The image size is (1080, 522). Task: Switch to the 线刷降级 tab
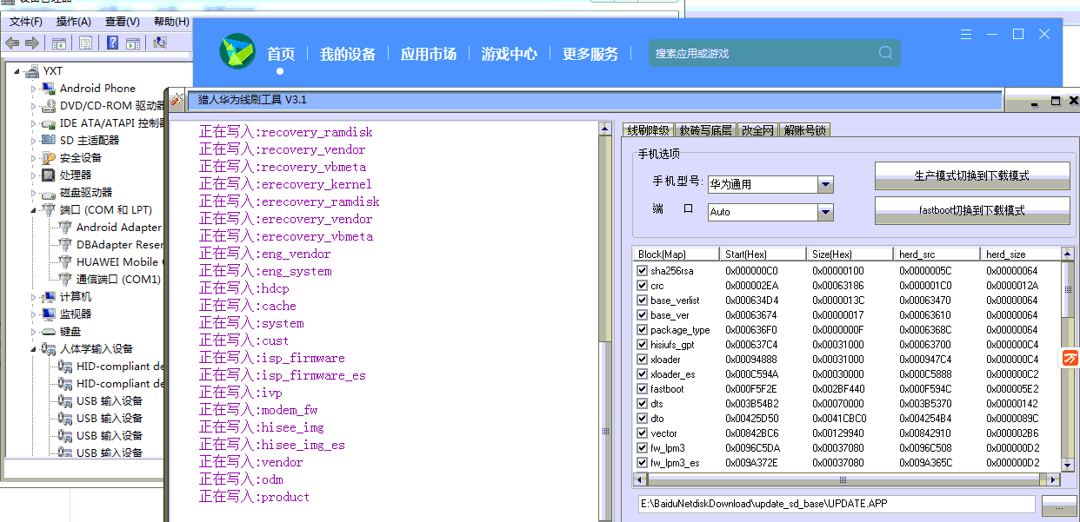(x=649, y=130)
